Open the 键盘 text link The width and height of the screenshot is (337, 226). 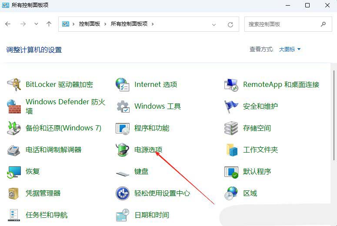[x=141, y=171]
